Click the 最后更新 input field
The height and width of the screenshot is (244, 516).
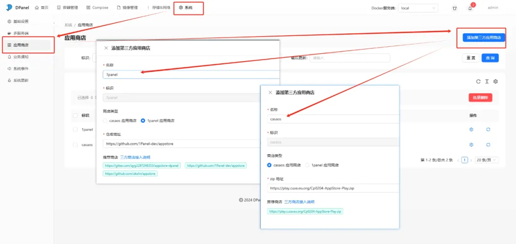349,58
